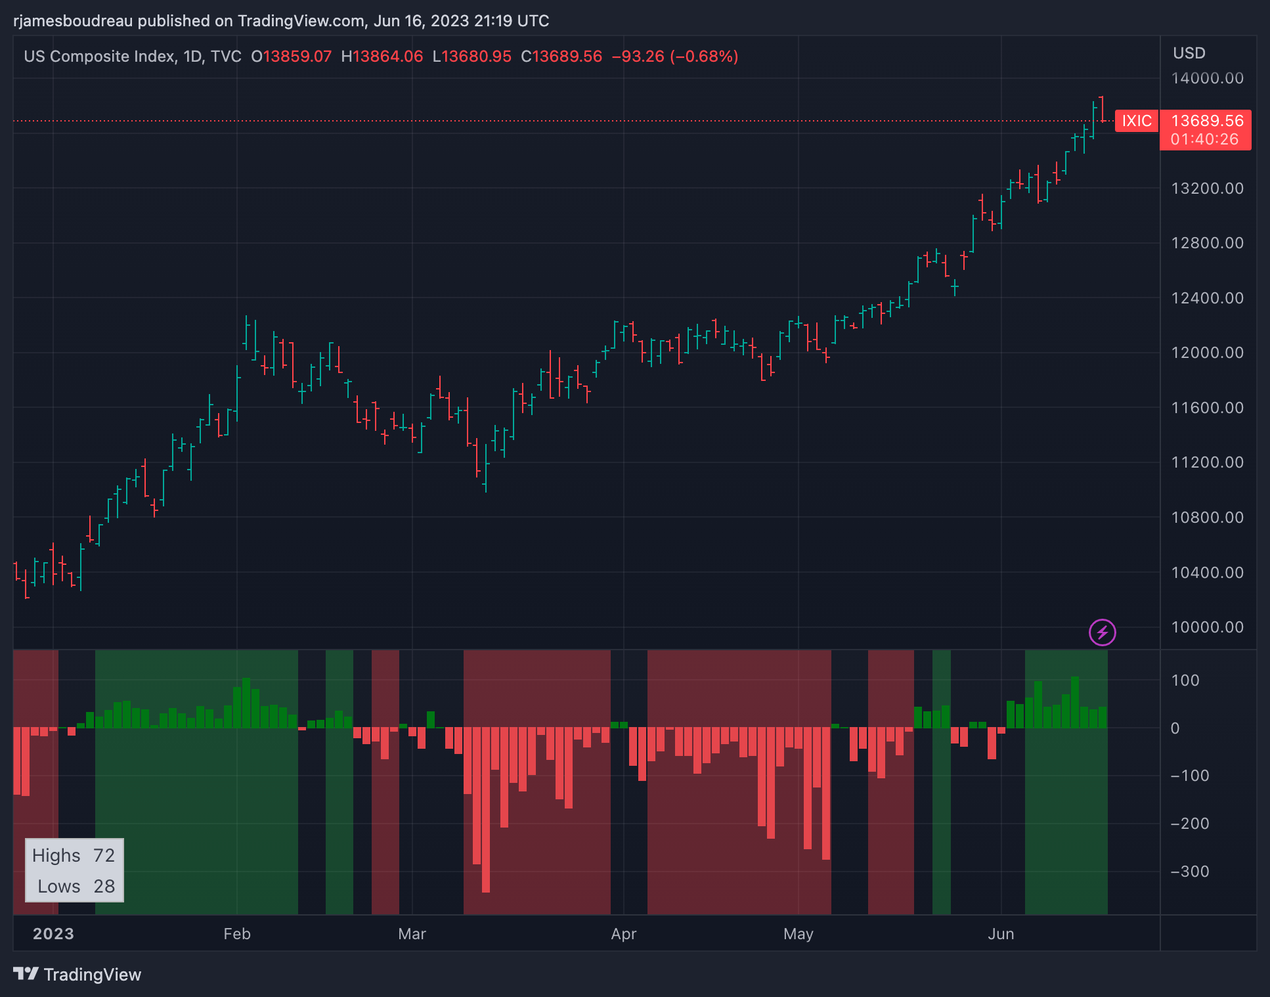Select the current price label 13689.56

[x=1207, y=121]
